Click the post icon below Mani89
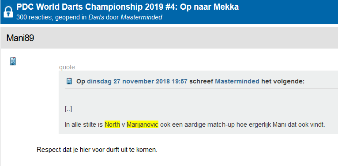 [13, 61]
